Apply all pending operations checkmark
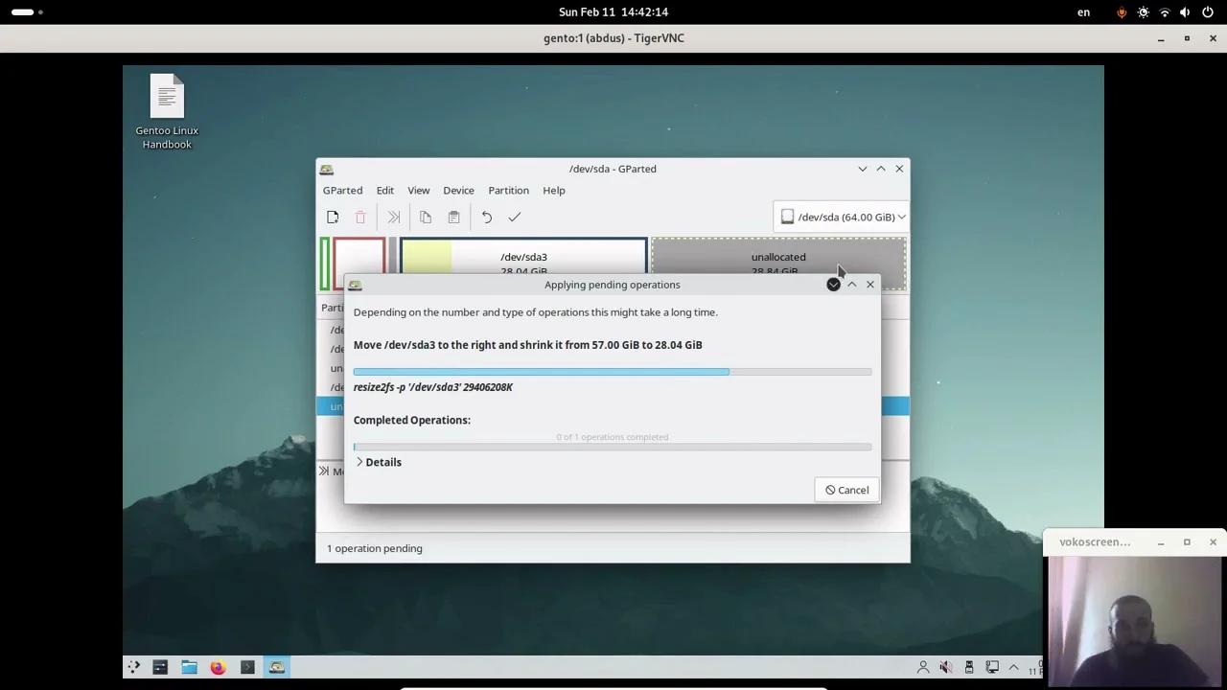The image size is (1227, 690). pos(515,217)
